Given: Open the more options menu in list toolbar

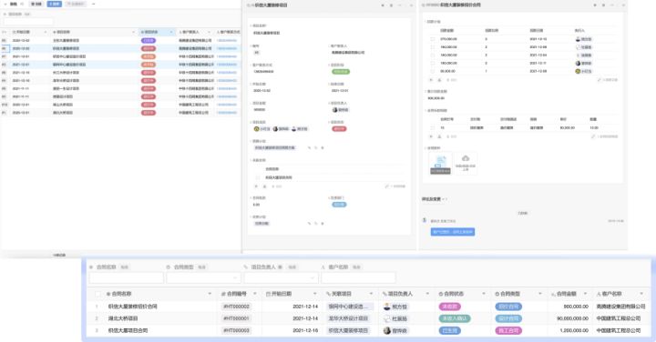Looking at the screenshot, I should (x=93, y=4).
